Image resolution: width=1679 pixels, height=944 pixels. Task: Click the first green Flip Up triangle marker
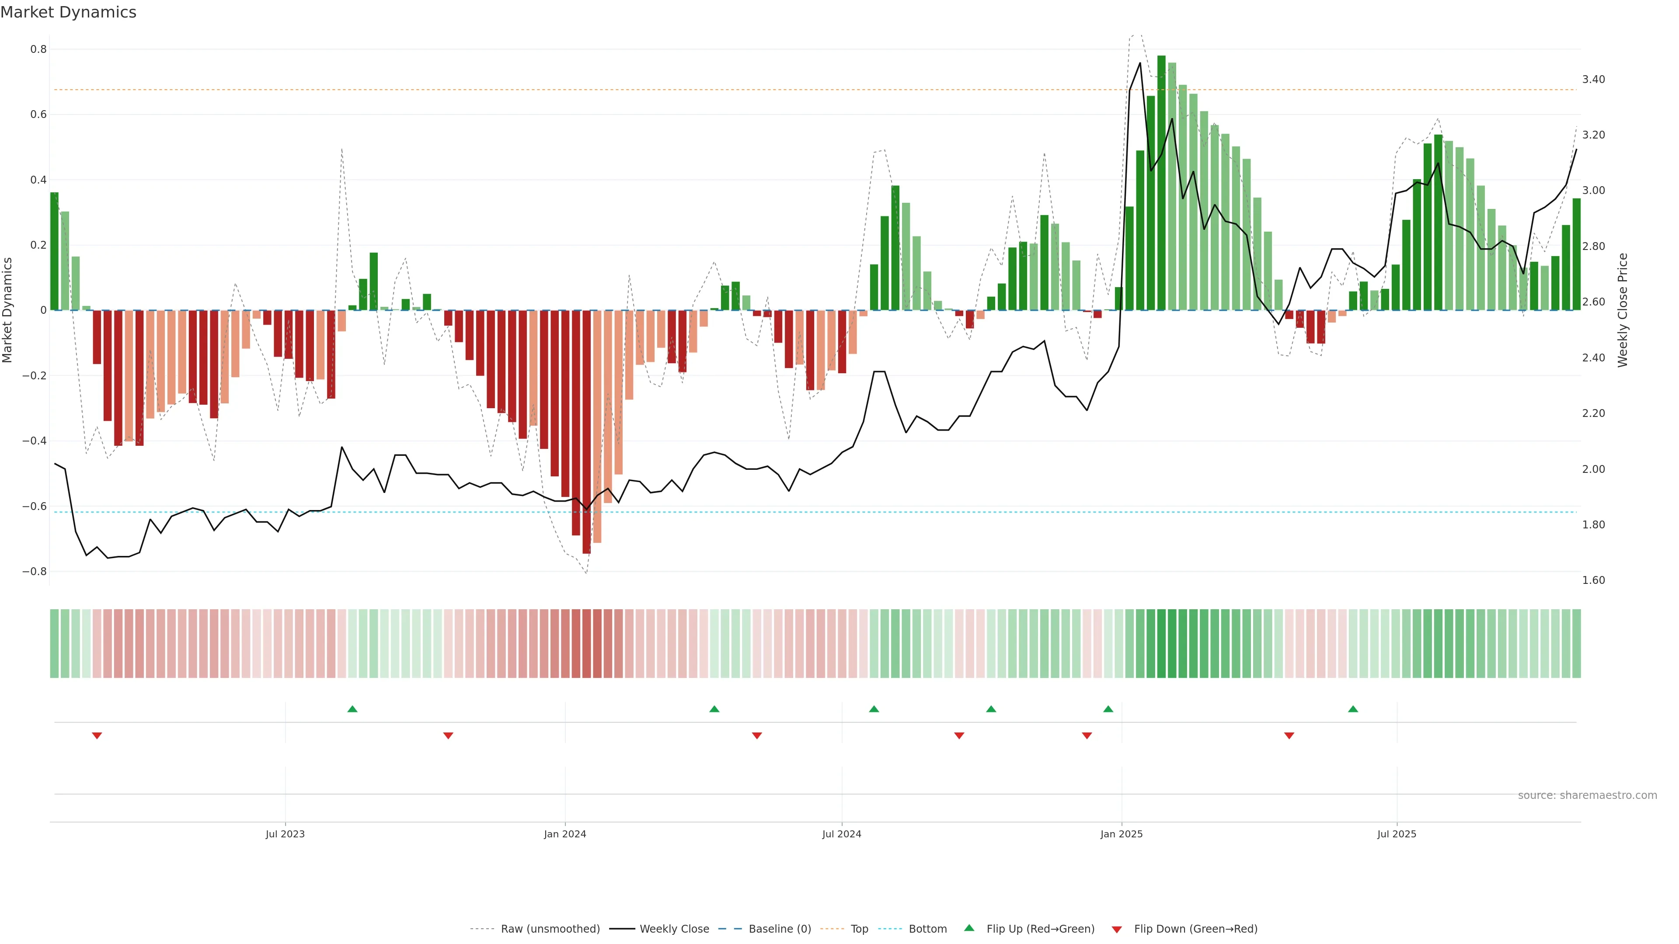pos(352,709)
